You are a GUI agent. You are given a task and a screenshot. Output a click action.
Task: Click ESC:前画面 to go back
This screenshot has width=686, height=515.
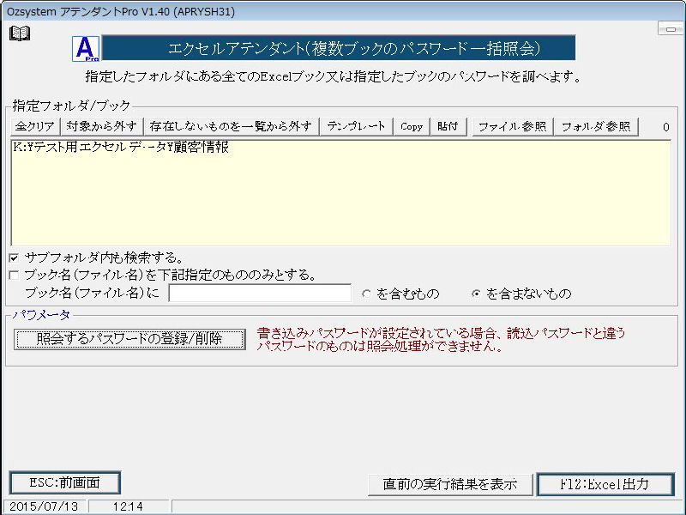[x=65, y=482]
